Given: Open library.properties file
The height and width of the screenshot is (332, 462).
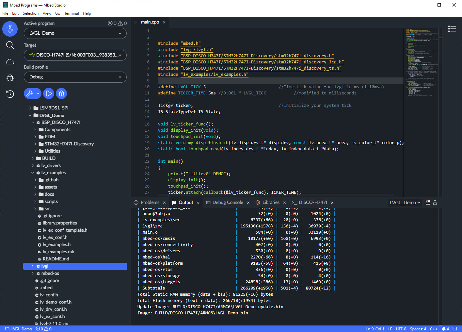Looking at the screenshot, I should tap(60, 223).
